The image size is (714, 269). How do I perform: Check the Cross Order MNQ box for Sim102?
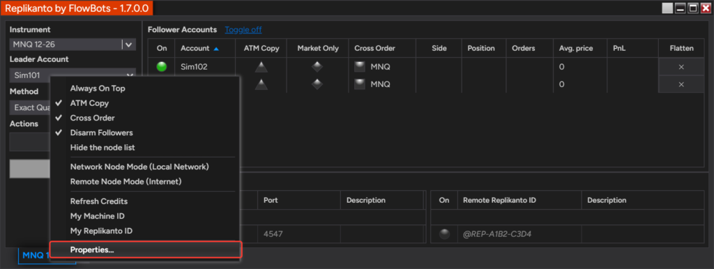360,67
